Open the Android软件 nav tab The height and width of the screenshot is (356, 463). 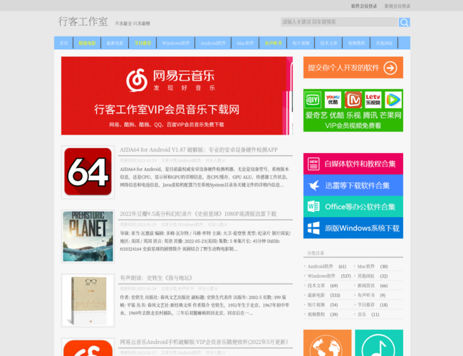point(213,43)
